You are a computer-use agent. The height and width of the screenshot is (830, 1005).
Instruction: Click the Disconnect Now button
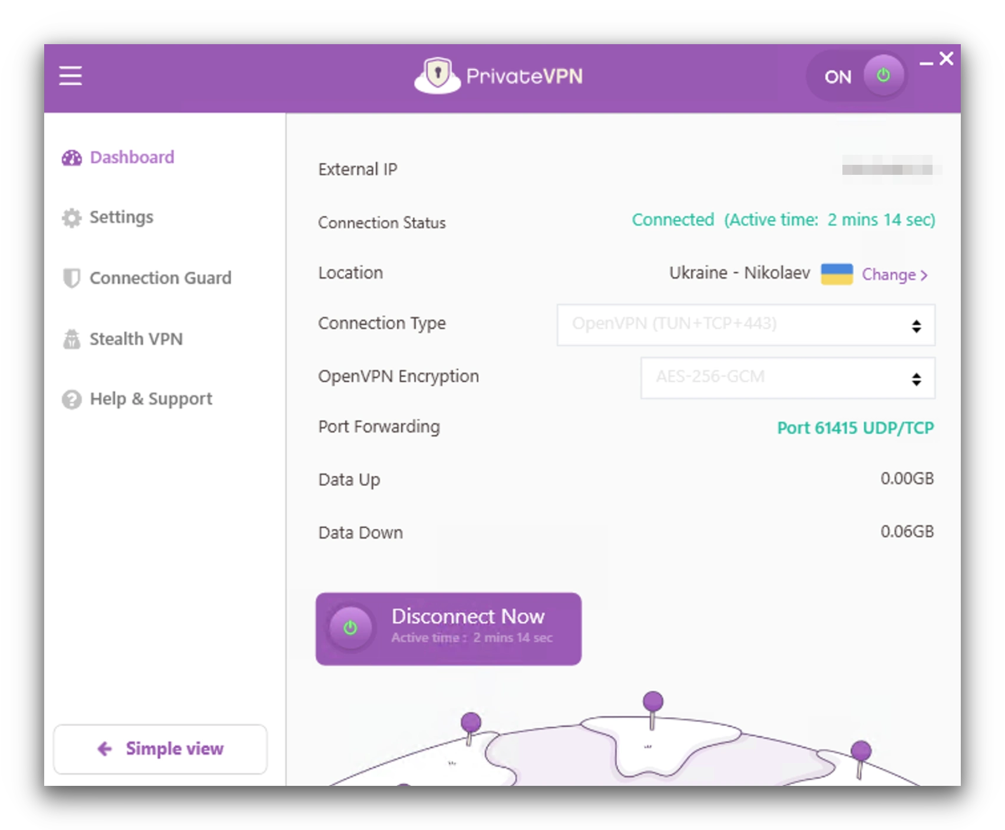pos(448,629)
